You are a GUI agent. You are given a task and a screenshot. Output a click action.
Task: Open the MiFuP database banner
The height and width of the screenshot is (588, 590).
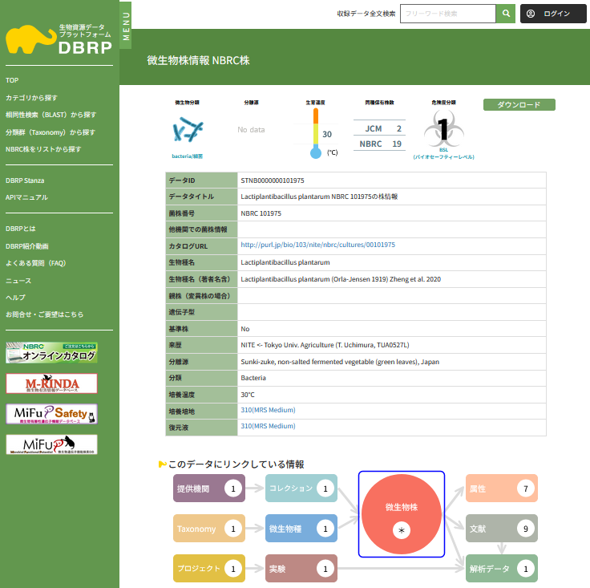[51, 444]
